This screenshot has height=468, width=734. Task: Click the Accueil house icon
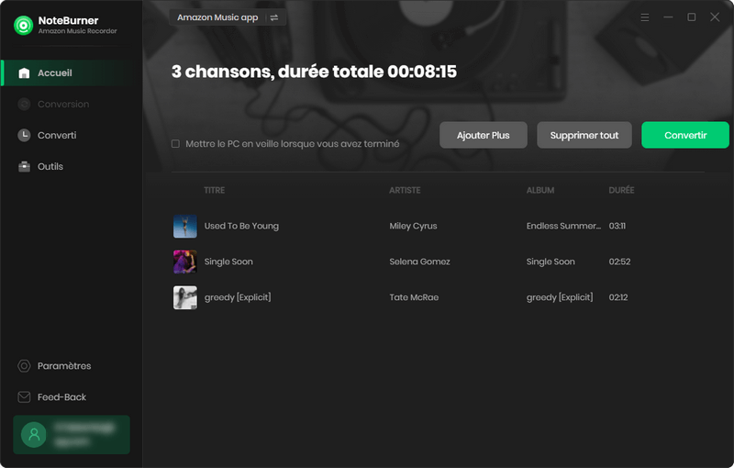(24, 73)
